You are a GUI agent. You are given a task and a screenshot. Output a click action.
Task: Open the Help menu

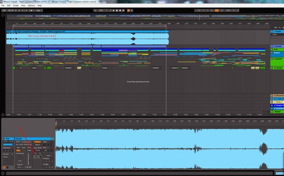coord(39,5)
